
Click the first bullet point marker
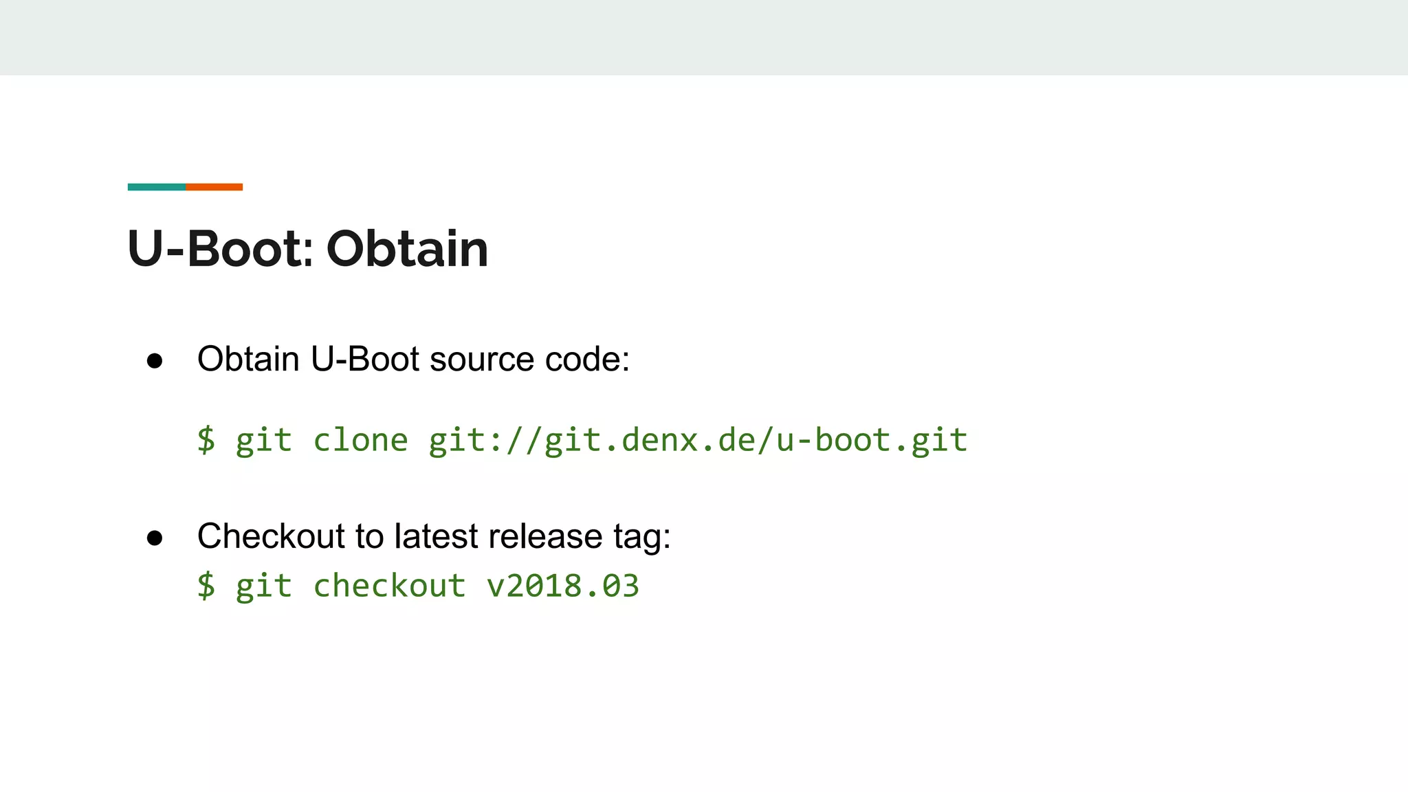[155, 361]
